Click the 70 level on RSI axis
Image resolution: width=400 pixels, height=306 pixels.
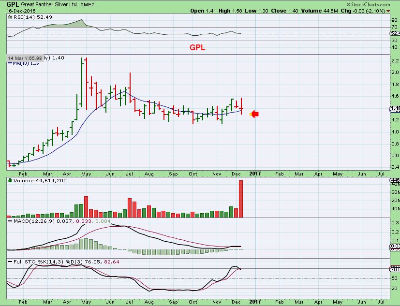click(394, 27)
